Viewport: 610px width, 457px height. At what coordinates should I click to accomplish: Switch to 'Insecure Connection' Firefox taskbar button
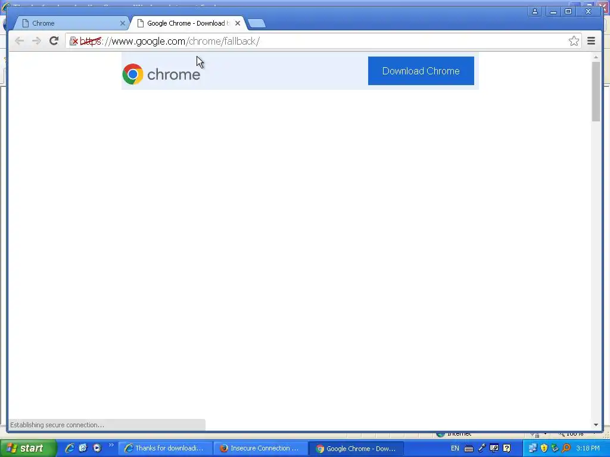pos(260,448)
